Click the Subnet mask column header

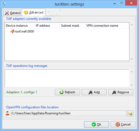click(73, 26)
